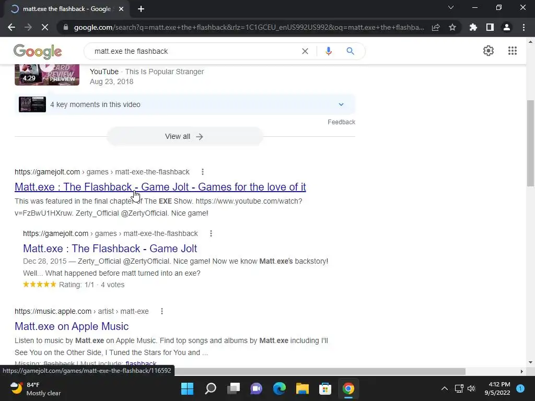Image resolution: width=535 pixels, height=401 pixels.
Task: Open Task View on the taskbar
Action: (234, 388)
